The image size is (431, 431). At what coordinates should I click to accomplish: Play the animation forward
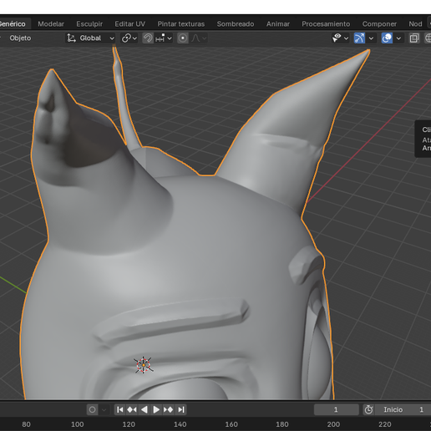click(156, 409)
